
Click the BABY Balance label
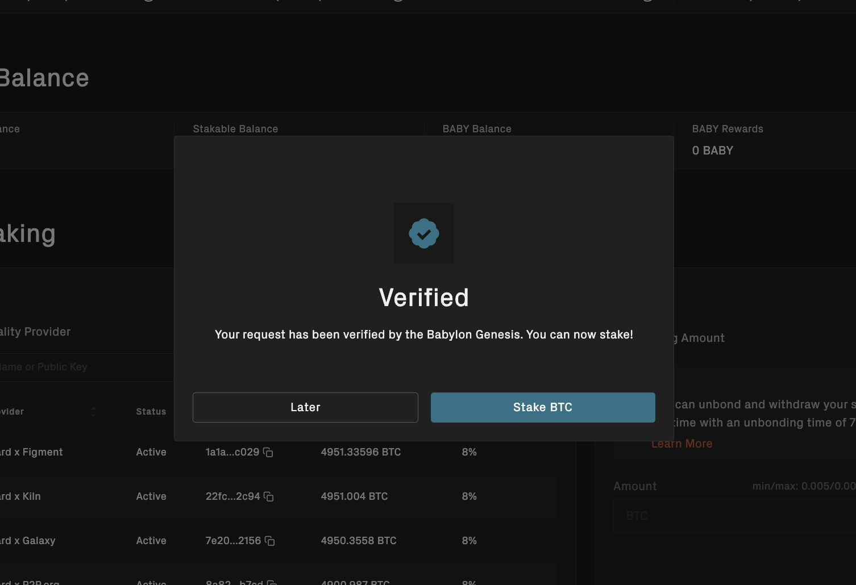(477, 129)
